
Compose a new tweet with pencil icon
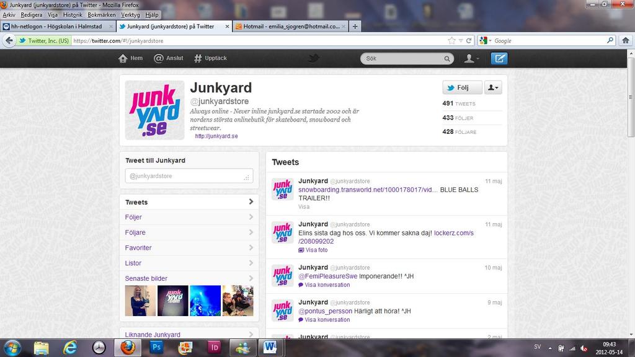[x=499, y=58]
